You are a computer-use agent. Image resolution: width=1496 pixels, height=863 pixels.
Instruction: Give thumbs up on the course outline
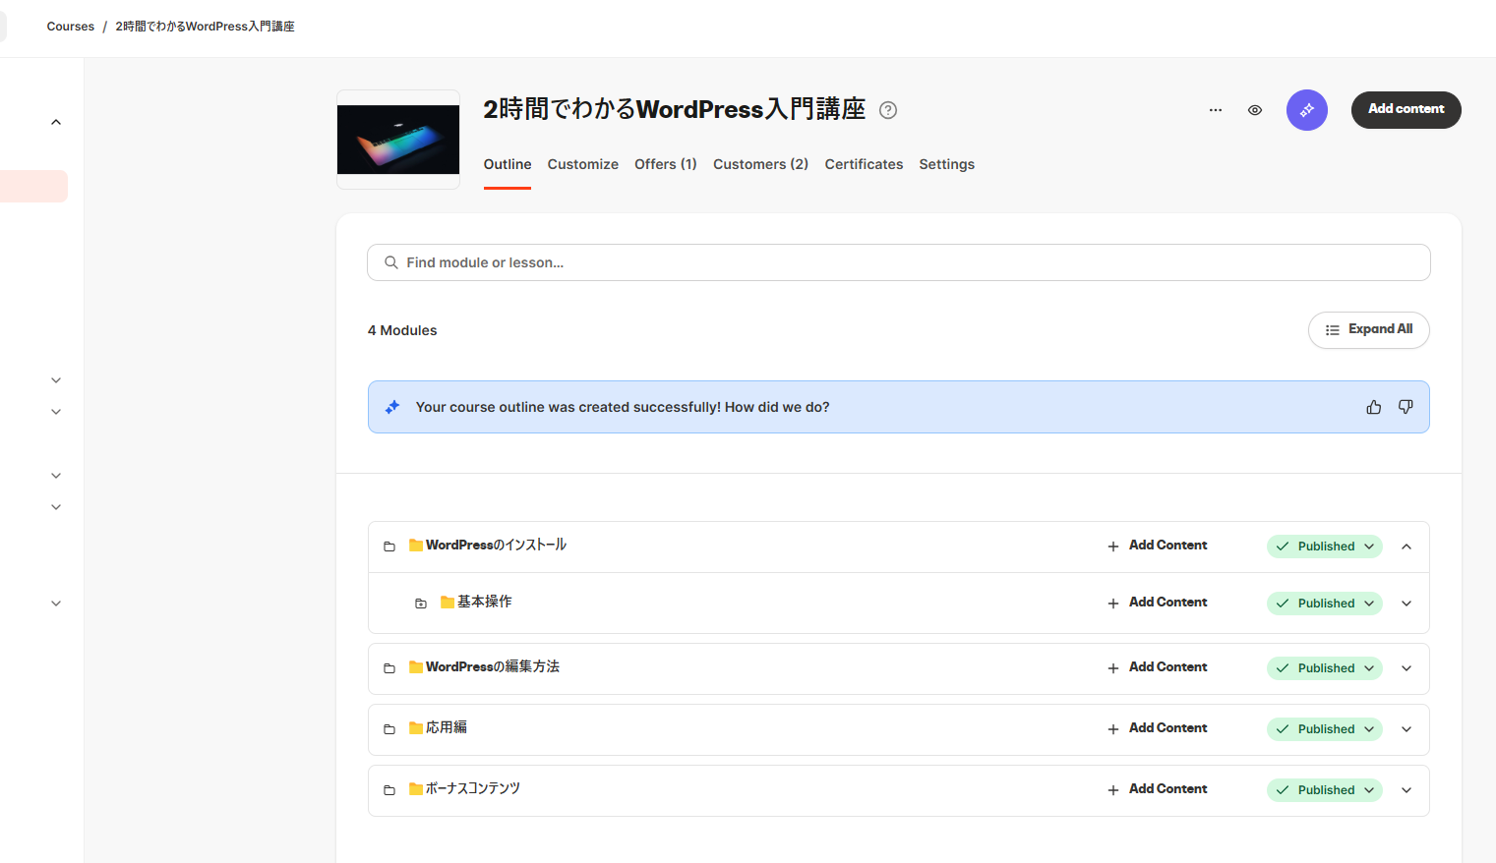[1374, 407]
